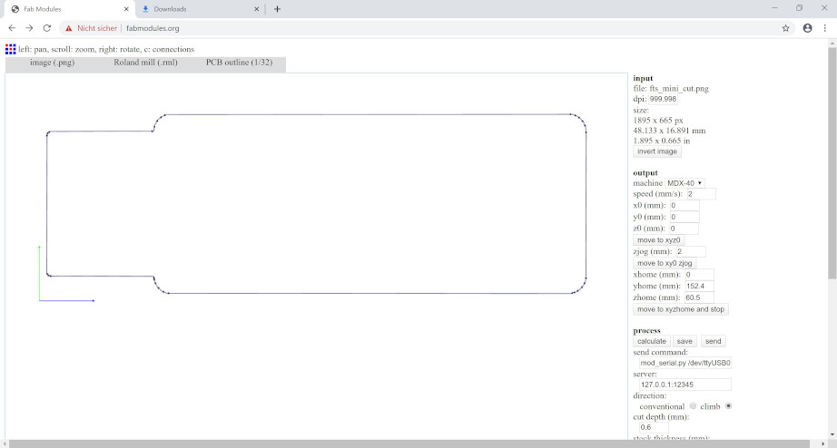Select the Fab Modules browser tab
837x448 pixels.
pos(68,9)
